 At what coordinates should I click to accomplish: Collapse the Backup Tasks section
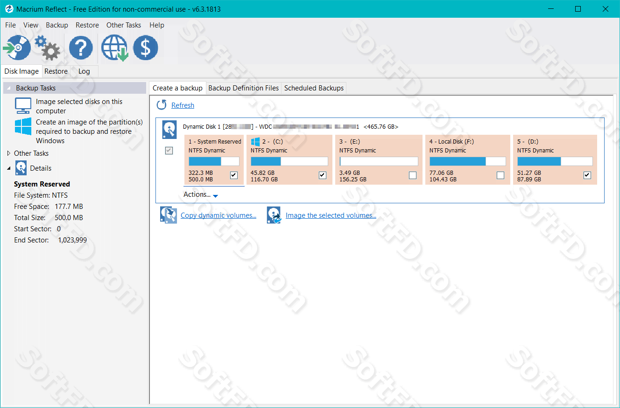8,88
